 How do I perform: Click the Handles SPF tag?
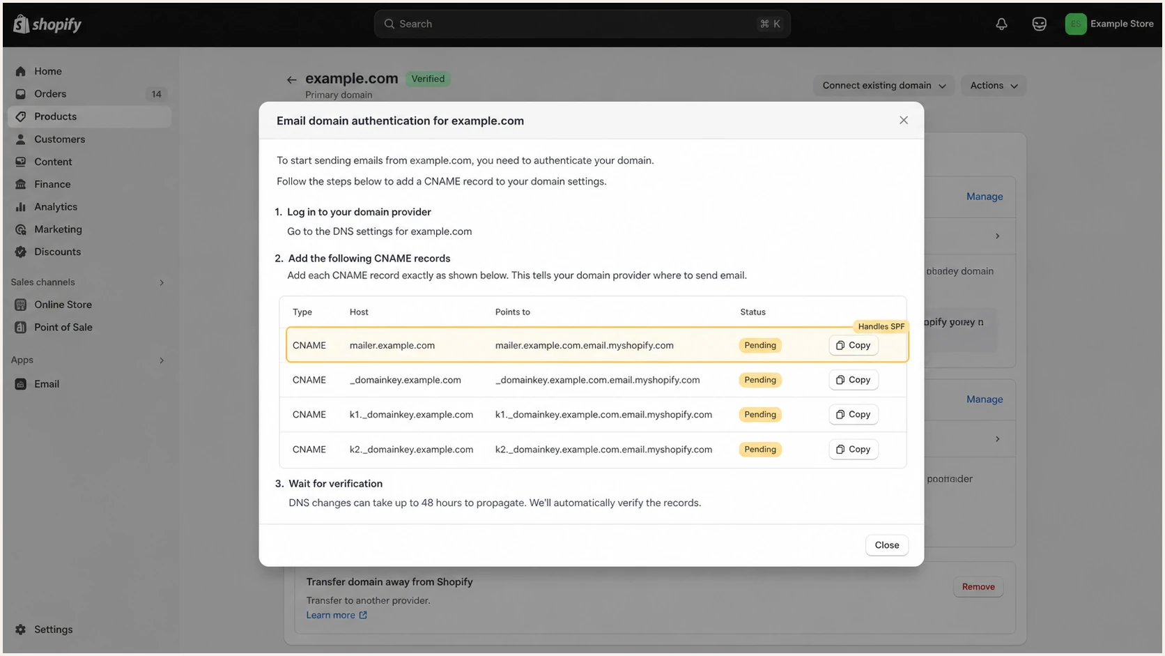tap(881, 326)
